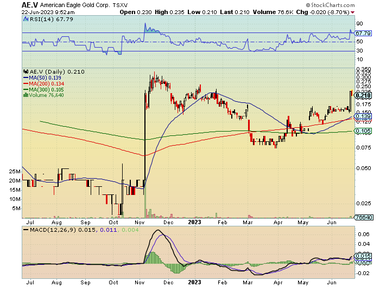This screenshot has width=380, height=287.
Task: Click the AE.V ticker symbol
Action: pos(30,5)
